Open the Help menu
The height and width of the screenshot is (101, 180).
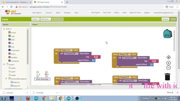click(77, 13)
